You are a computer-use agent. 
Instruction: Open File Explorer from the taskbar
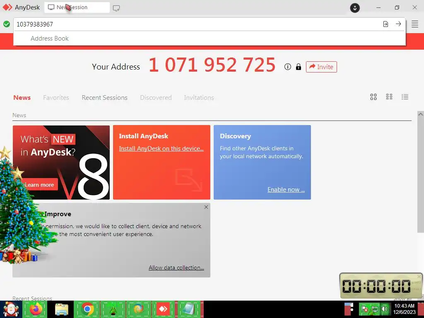pos(61,309)
